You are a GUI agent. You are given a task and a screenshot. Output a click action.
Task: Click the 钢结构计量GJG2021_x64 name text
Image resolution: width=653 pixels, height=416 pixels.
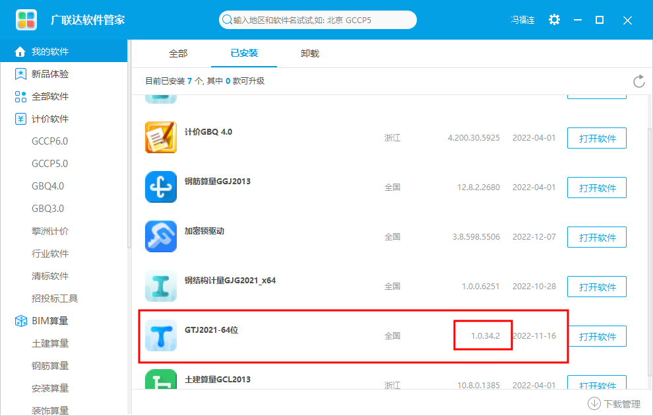(x=230, y=281)
